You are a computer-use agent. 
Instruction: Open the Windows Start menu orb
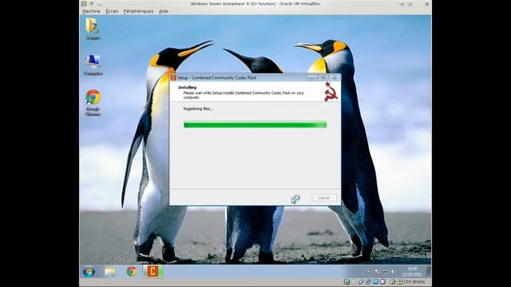tap(89, 271)
